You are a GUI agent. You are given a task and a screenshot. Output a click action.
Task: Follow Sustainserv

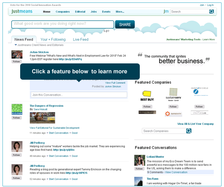(173, 107)
